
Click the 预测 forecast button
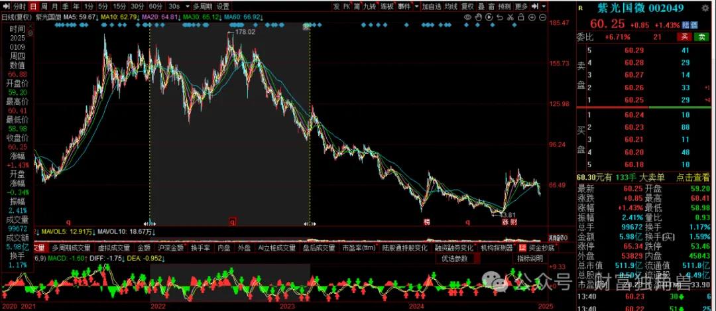504,7
